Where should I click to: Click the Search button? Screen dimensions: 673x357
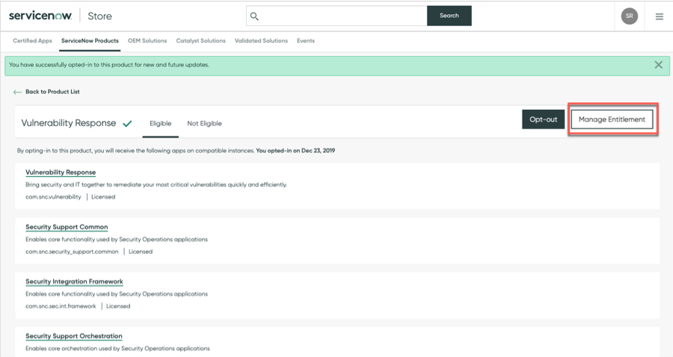tap(449, 16)
